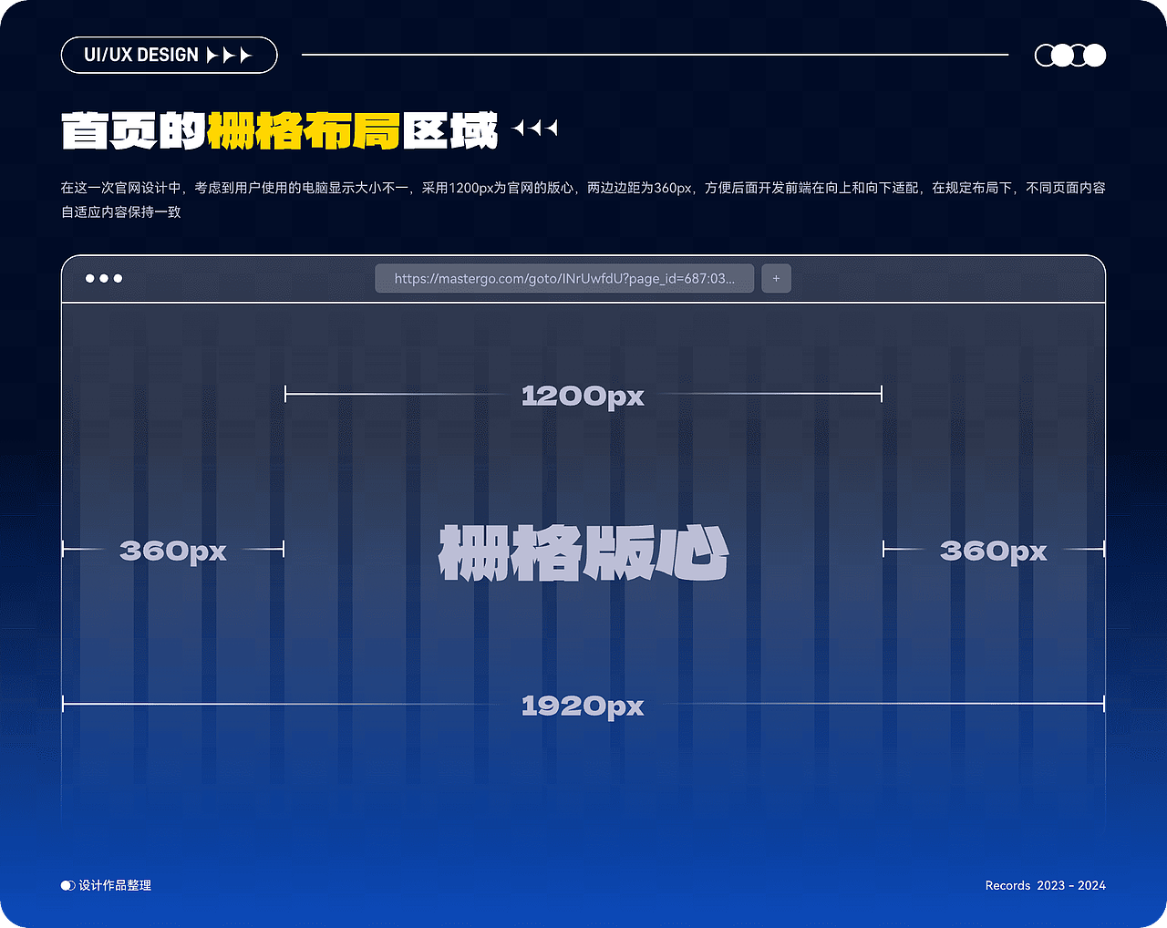Click the 设计作品整理 footer label
This screenshot has width=1167, height=928.
pyautogui.click(x=113, y=884)
